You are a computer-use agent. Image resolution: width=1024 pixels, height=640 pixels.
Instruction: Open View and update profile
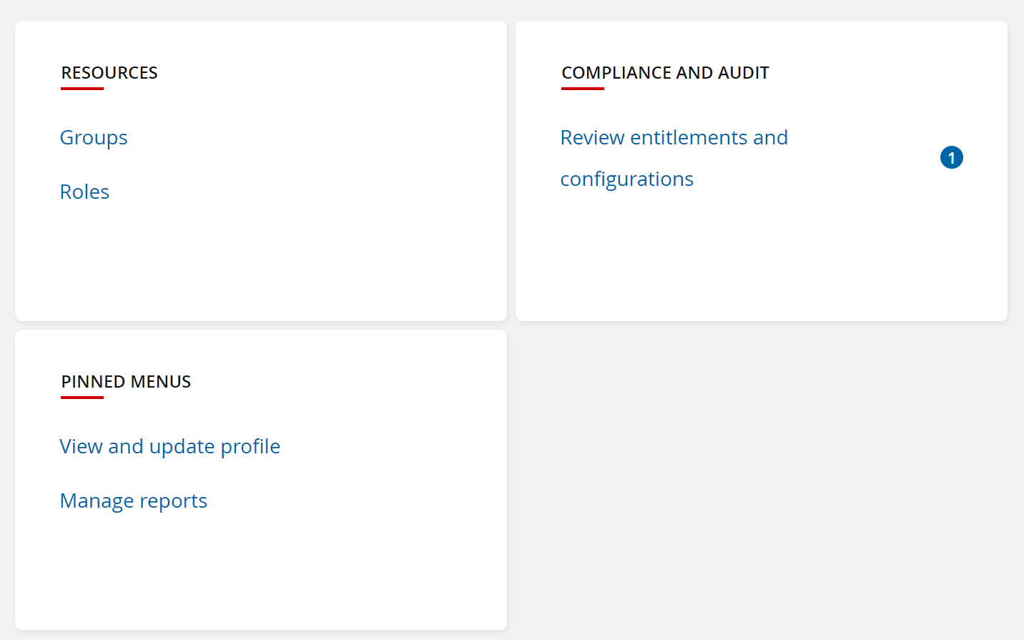pyautogui.click(x=170, y=446)
